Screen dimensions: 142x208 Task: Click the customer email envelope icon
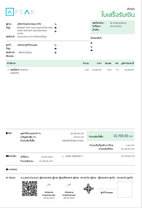(x=56, y=49)
